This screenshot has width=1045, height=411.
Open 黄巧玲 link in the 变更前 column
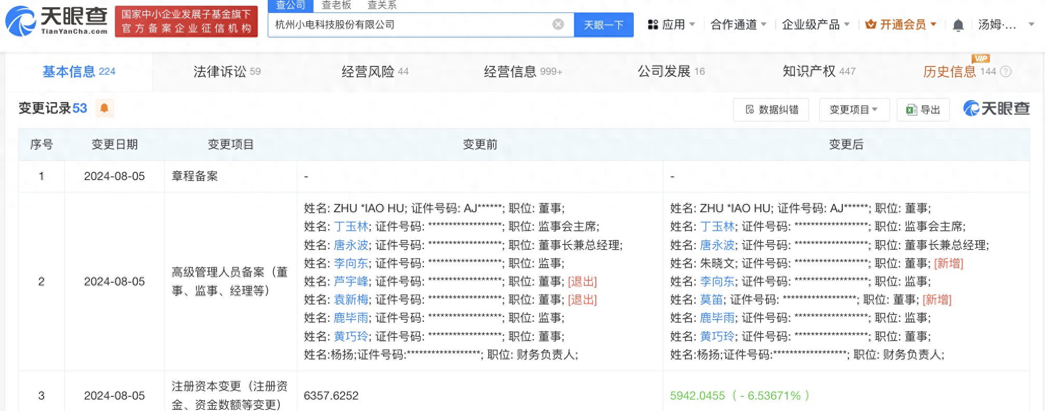coord(351,336)
